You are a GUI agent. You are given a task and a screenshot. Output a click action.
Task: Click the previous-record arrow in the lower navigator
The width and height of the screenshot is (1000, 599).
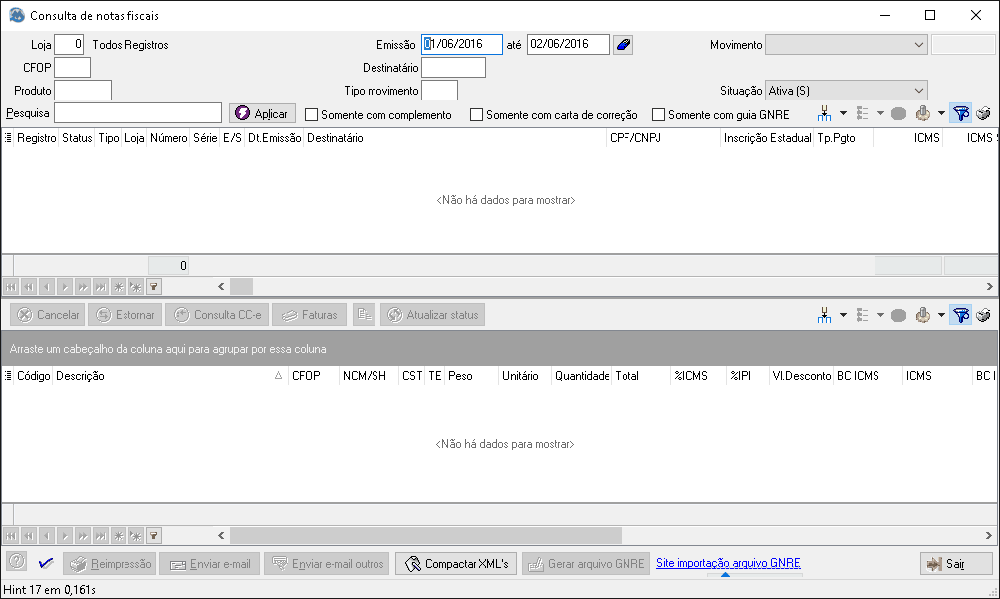pyautogui.click(x=47, y=536)
